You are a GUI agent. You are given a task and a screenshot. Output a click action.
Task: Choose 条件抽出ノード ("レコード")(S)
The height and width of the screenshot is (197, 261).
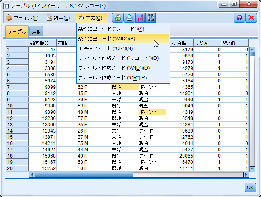coord(123,29)
